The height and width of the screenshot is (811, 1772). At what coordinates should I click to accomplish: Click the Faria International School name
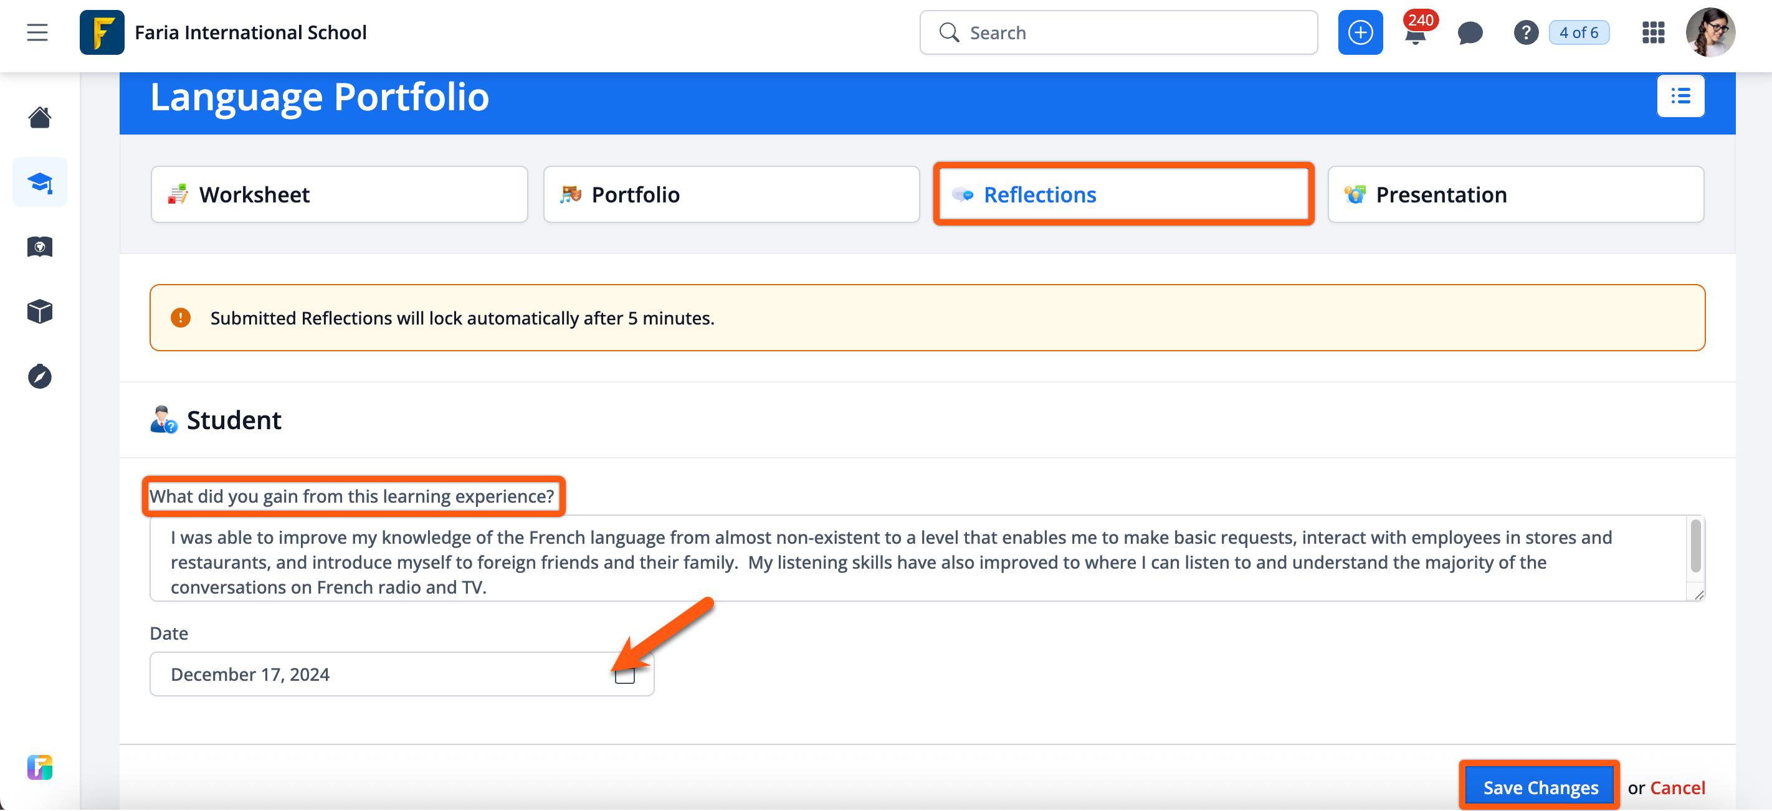click(250, 32)
